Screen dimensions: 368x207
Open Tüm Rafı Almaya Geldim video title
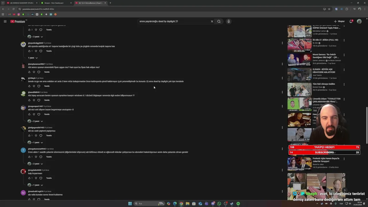[x=324, y=84]
